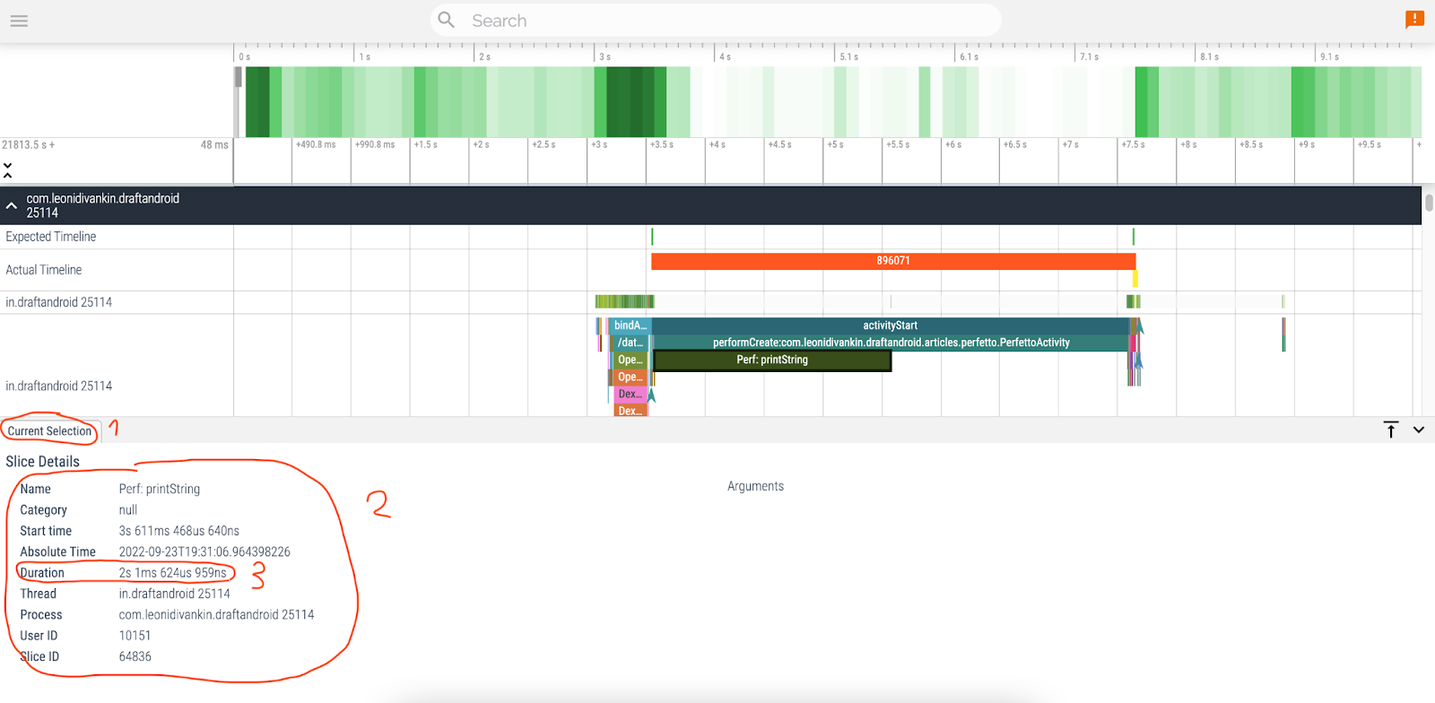
Task: Select the orange 896071 actual timeline slice
Action: click(892, 261)
